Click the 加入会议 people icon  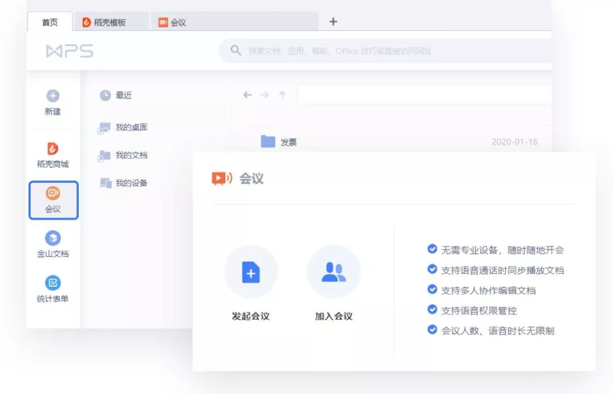tap(334, 272)
